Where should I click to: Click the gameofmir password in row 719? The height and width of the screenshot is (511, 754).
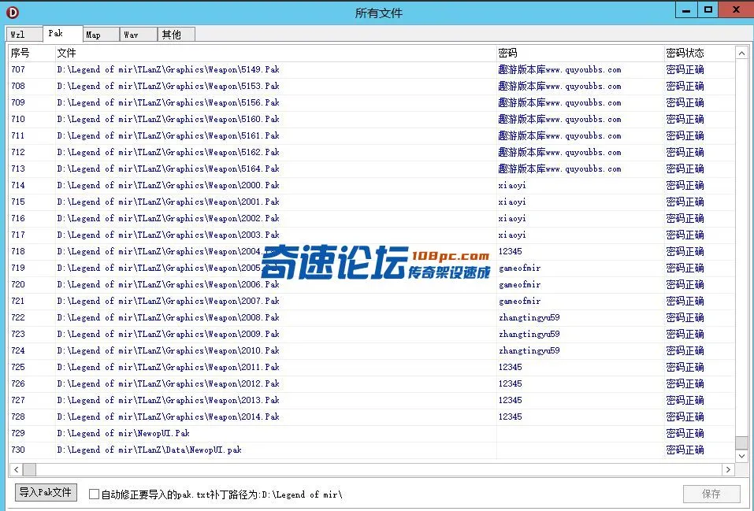coord(520,268)
